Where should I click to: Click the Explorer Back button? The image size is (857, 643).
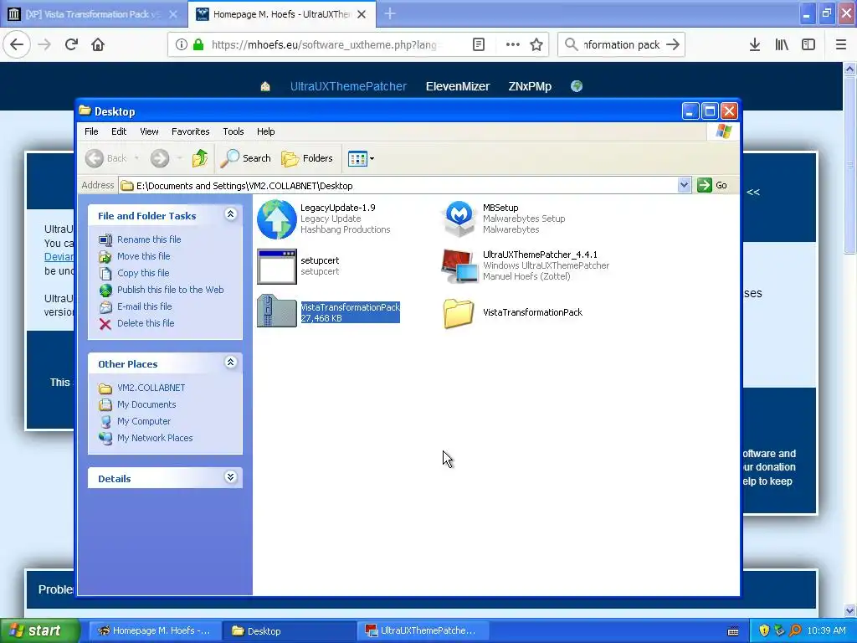click(106, 158)
